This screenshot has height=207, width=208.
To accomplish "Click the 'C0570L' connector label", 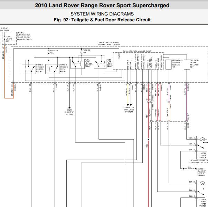I will [x=6, y=50].
